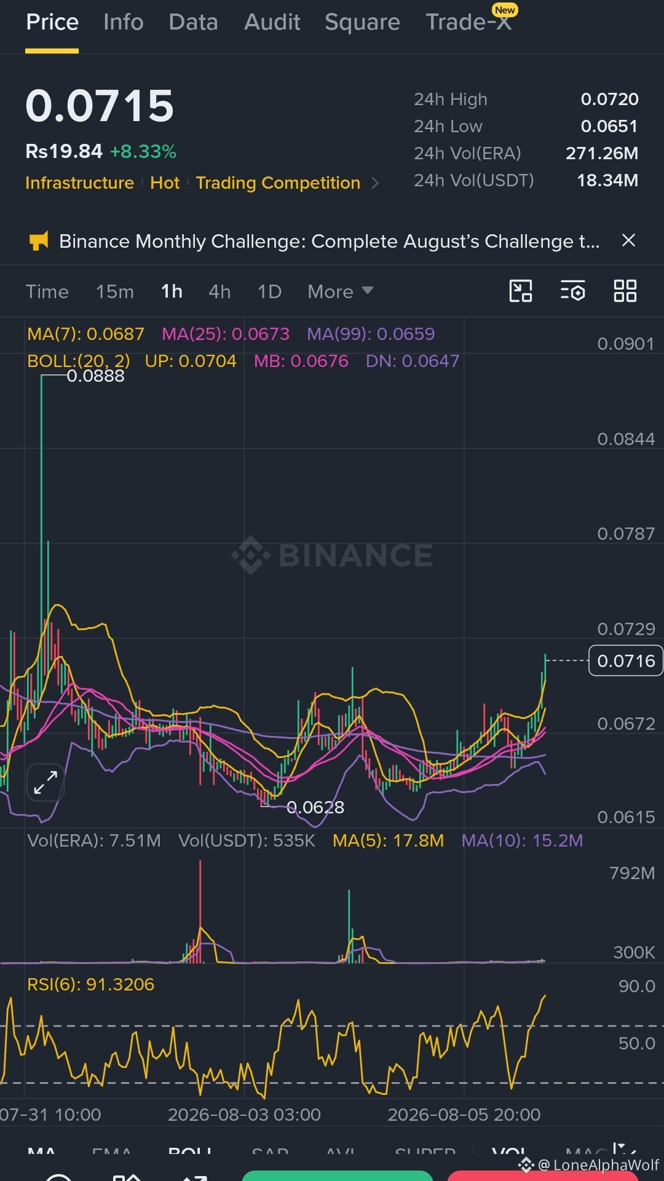Tap the +8.33% change value
664x1181 pixels.
tap(143, 151)
